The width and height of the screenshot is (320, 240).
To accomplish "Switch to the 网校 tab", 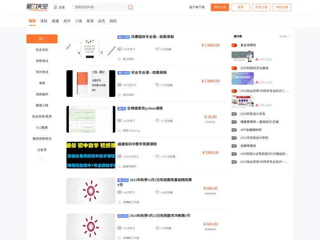I will click(x=113, y=21).
